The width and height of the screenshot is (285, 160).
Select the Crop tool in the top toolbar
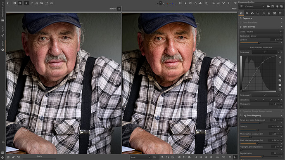click(x=41, y=3)
